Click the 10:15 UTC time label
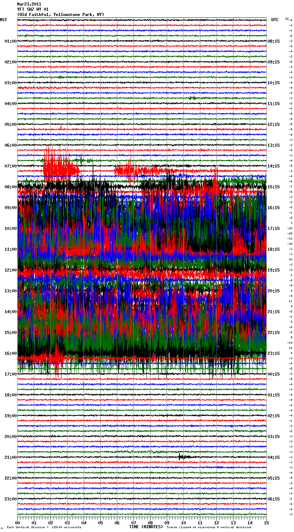 [274, 83]
